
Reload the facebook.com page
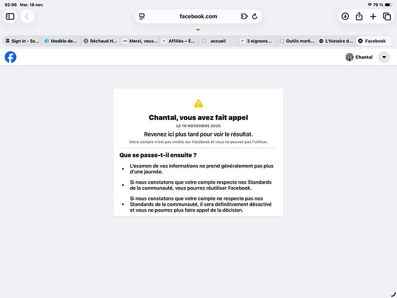tap(255, 17)
